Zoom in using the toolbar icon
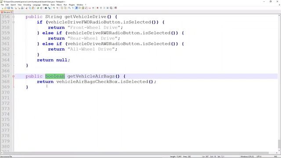Image resolution: width=281 pixels, height=158 pixels. tap(54, 8)
